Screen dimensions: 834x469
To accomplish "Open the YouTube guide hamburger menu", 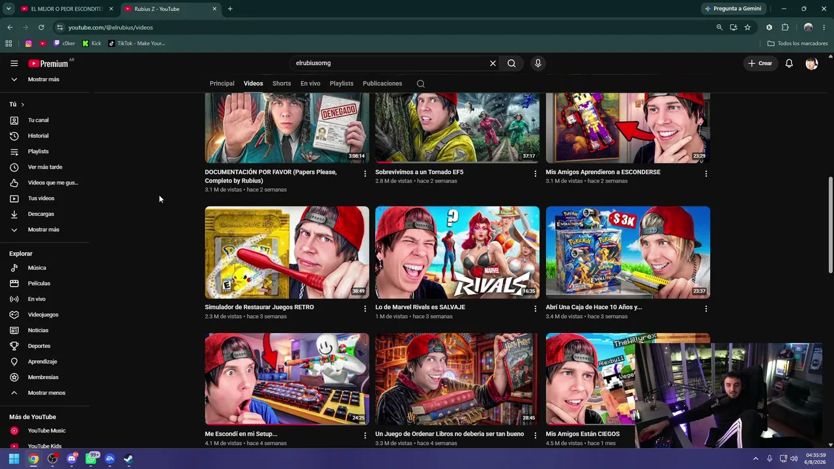I will coord(14,63).
